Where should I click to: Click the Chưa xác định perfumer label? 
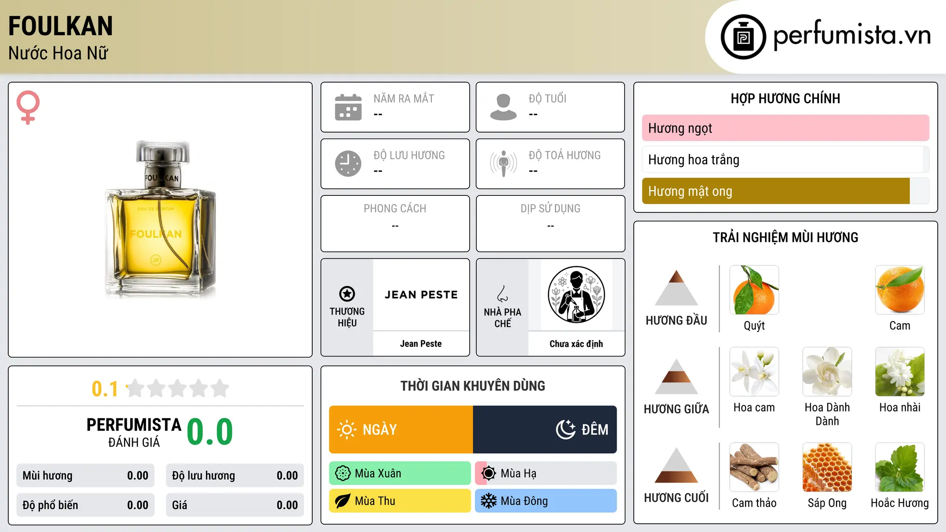(576, 344)
